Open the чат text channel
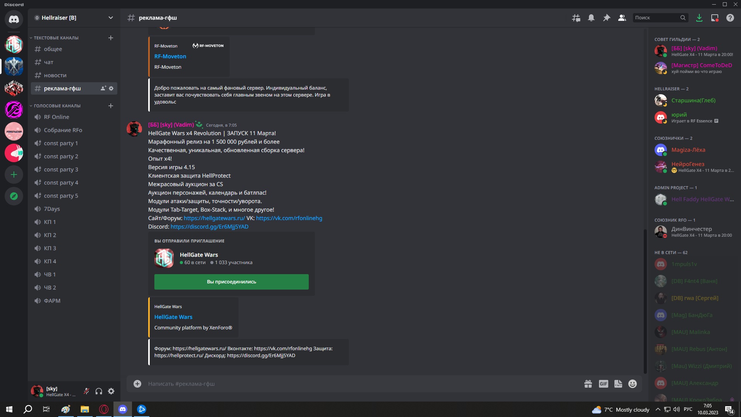Screen dimensions: 741x417 click(x=74, y=62)
